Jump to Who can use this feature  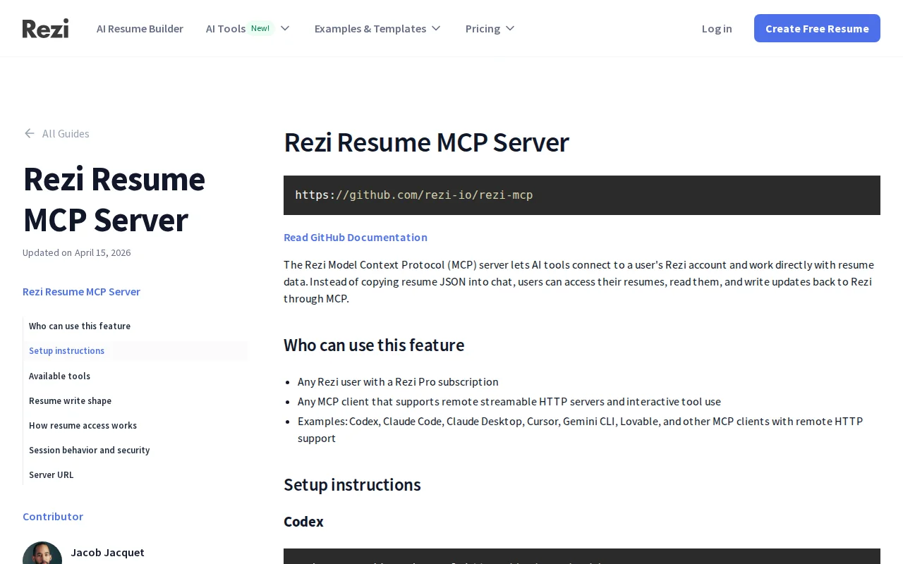(x=80, y=326)
